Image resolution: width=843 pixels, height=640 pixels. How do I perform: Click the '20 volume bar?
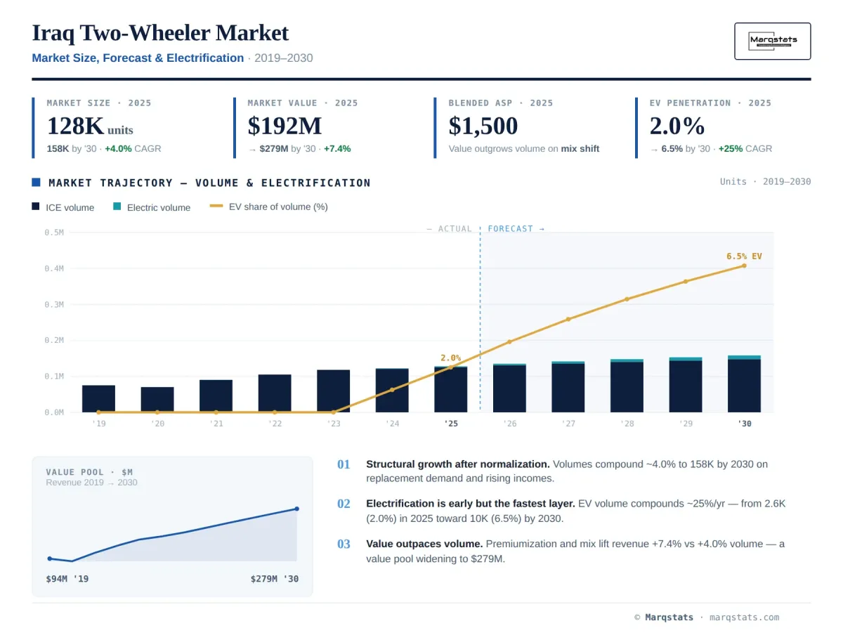point(157,400)
